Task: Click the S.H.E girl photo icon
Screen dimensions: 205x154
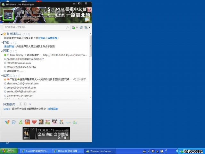Action: pos(55,122)
